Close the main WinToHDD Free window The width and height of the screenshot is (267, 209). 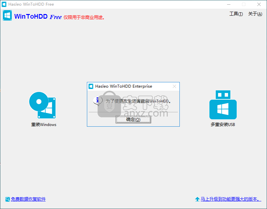(x=259, y=4)
